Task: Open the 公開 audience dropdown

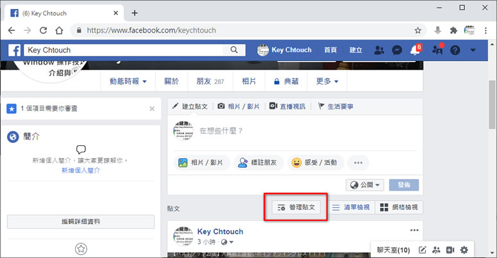Action: pyautogui.click(x=365, y=185)
